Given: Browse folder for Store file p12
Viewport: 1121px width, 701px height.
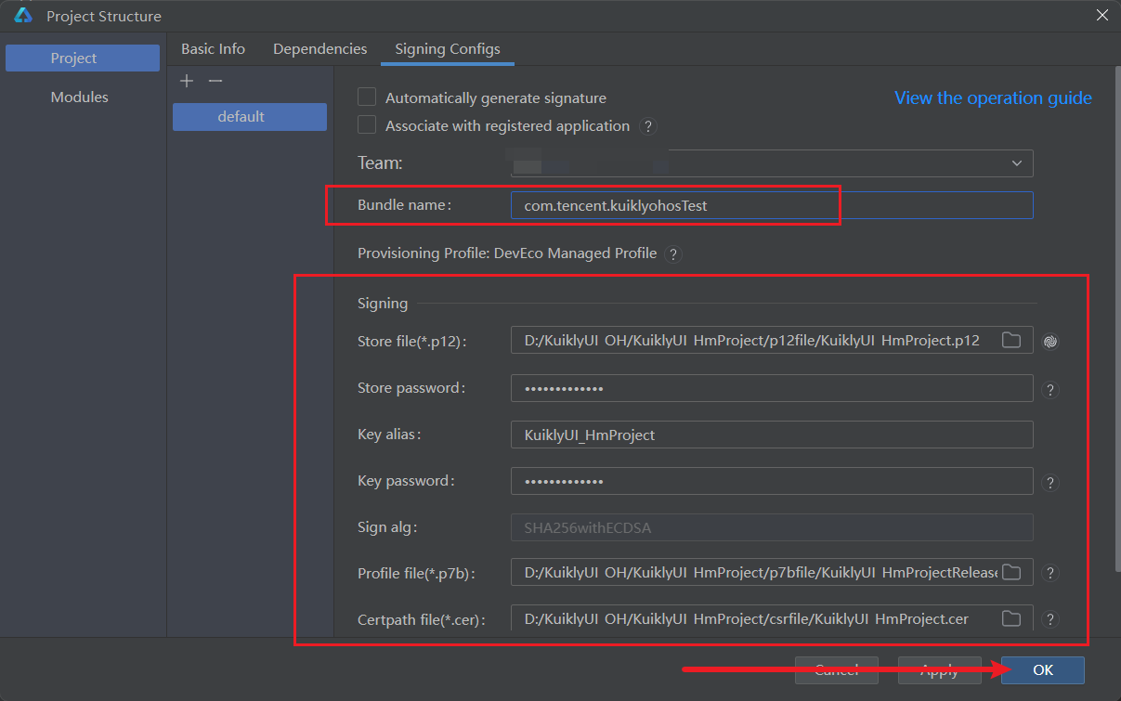Looking at the screenshot, I should tap(1011, 340).
